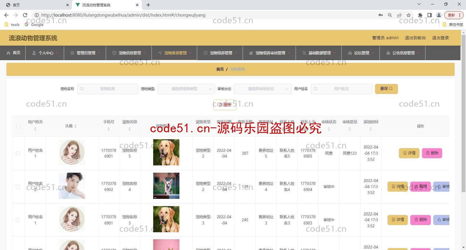This screenshot has height=250, width=466.
Task: Open the Google bookmark
Action: pos(34,25)
